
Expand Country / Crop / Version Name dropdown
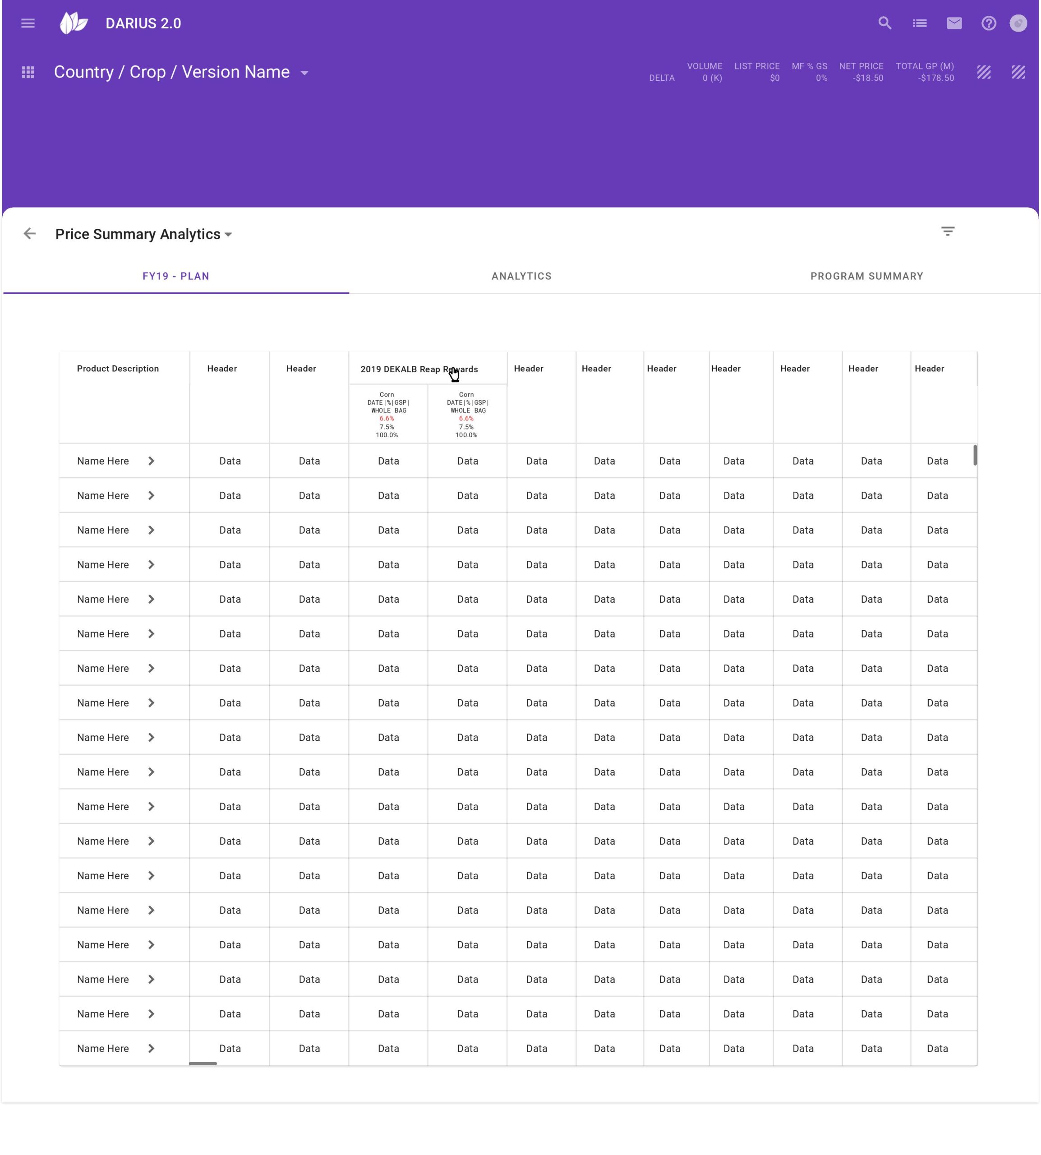pos(304,73)
